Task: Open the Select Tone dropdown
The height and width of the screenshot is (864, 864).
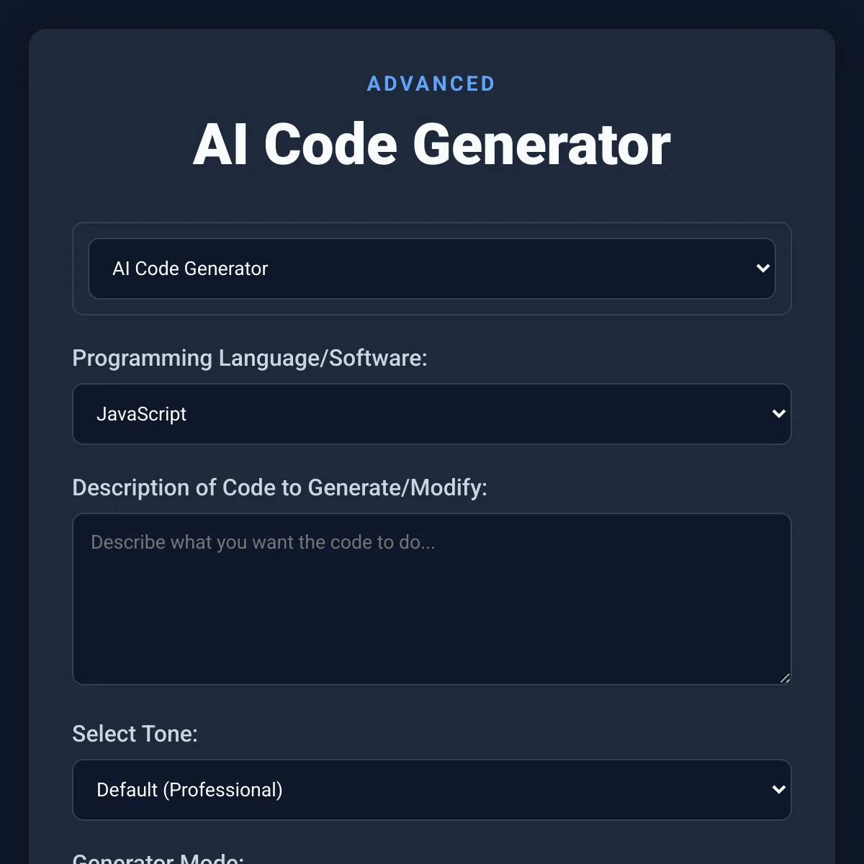Action: pyautogui.click(x=432, y=790)
